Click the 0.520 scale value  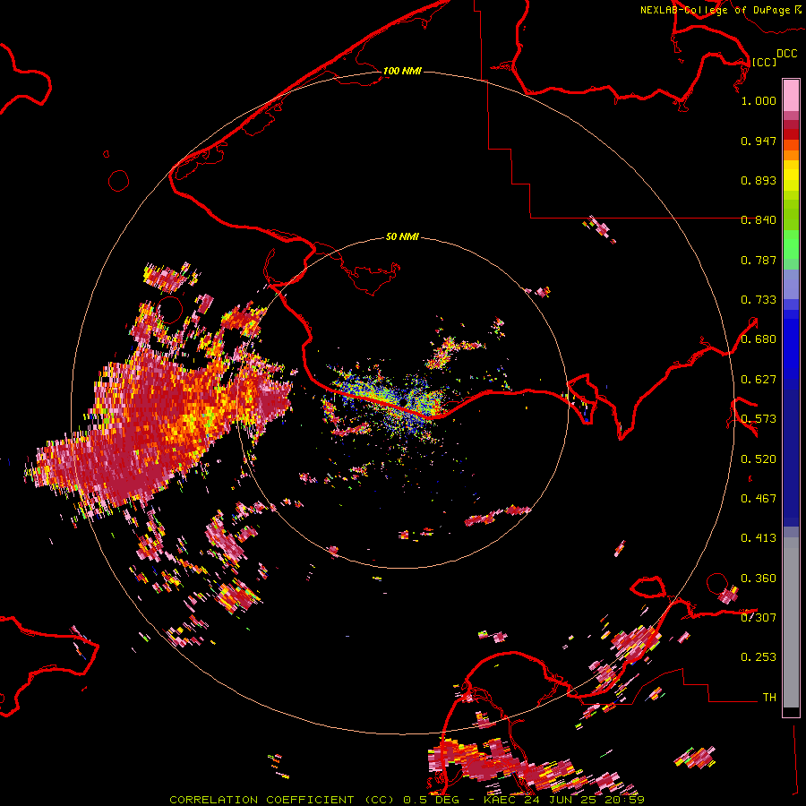(759, 459)
